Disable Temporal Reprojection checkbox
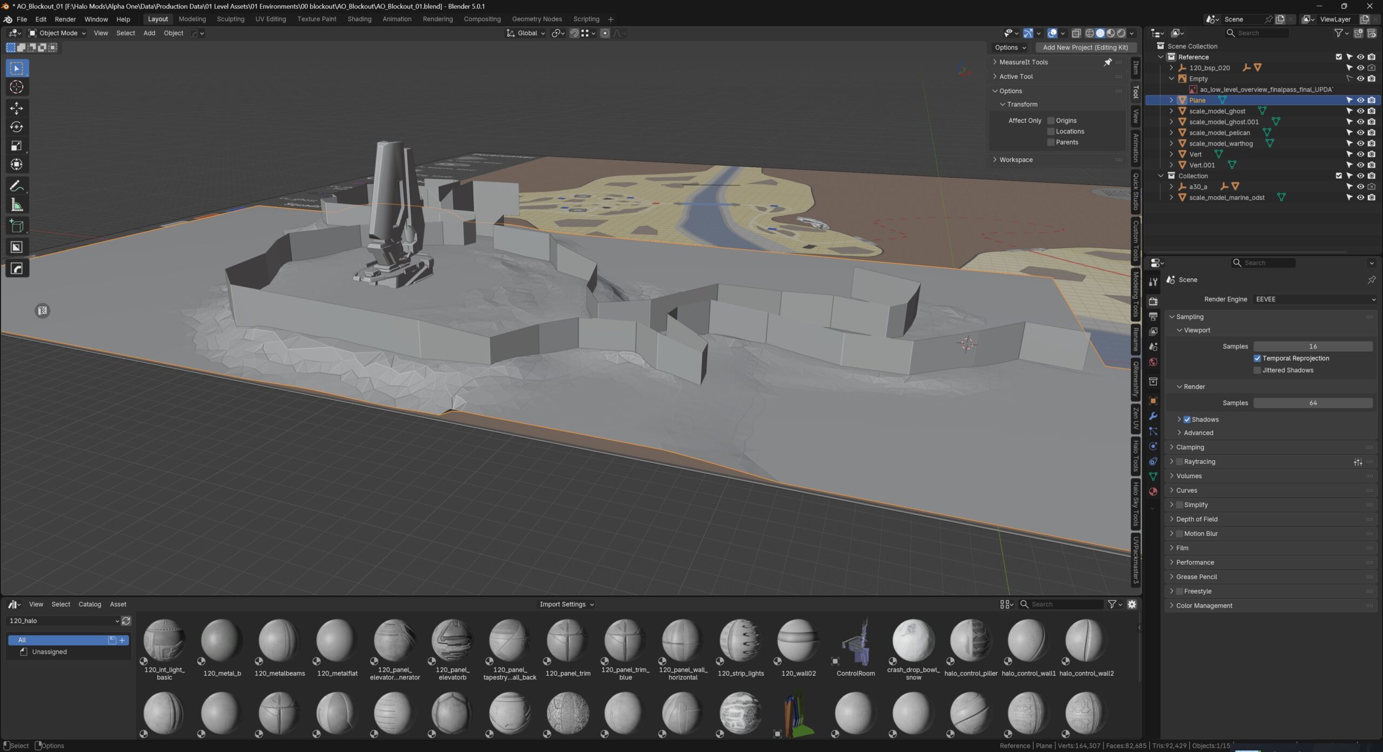 coord(1257,358)
